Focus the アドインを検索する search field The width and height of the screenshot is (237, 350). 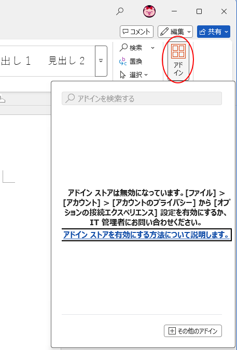pos(142,98)
